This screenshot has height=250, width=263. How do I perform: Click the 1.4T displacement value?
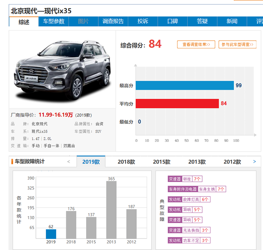point(36,139)
